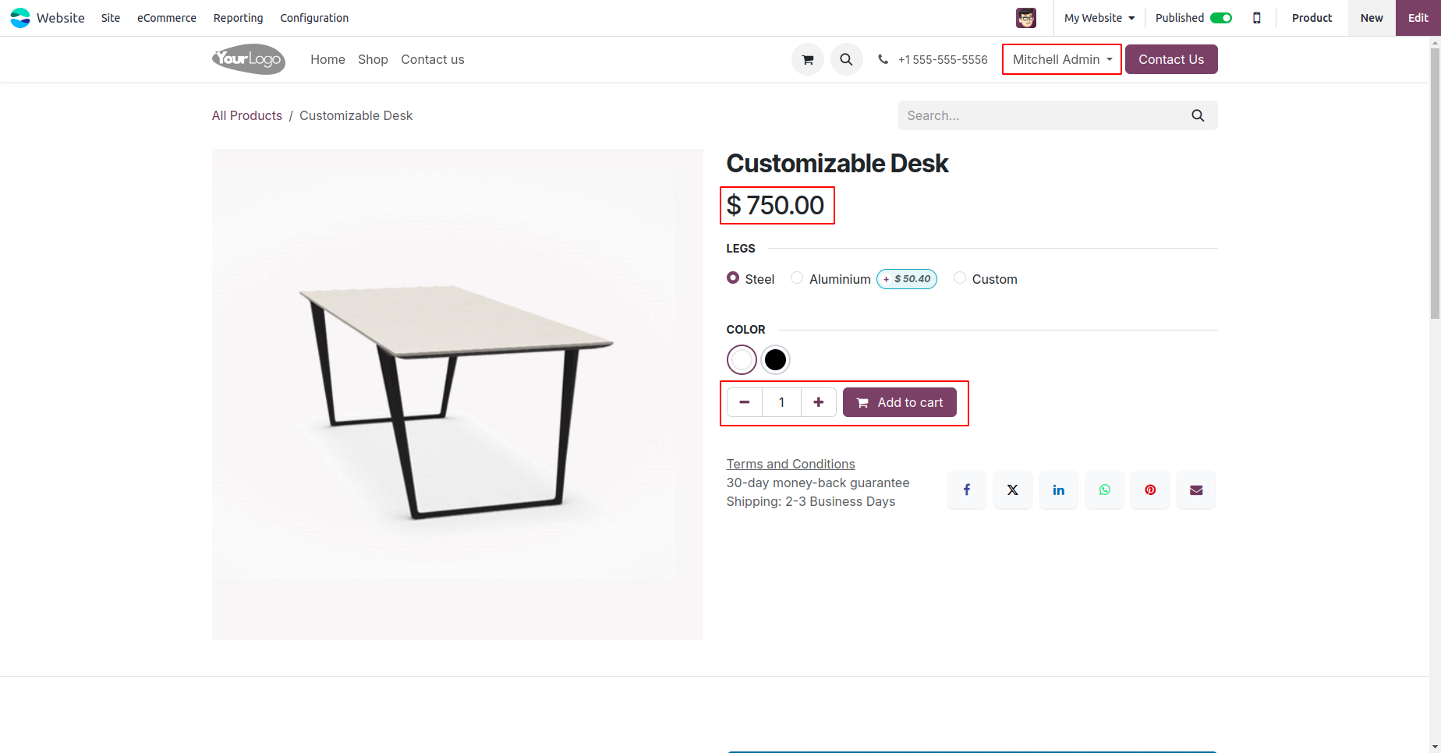
Task: Open the Reporting menu
Action: tap(239, 18)
